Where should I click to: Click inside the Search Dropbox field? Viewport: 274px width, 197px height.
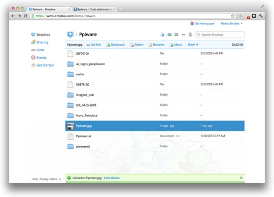[220, 35]
